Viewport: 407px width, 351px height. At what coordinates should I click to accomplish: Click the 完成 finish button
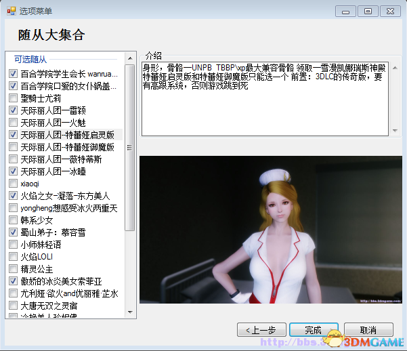(x=314, y=330)
